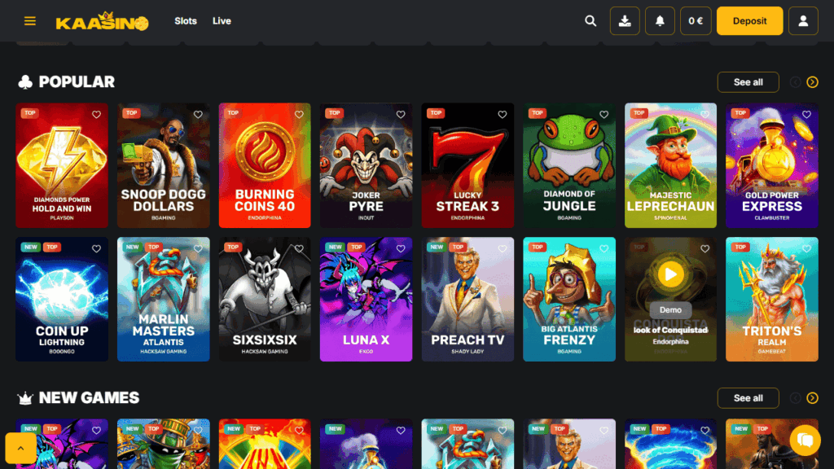Open Lucky Streak 3 game
Viewport: 834px width, 469px height.
[x=467, y=165]
